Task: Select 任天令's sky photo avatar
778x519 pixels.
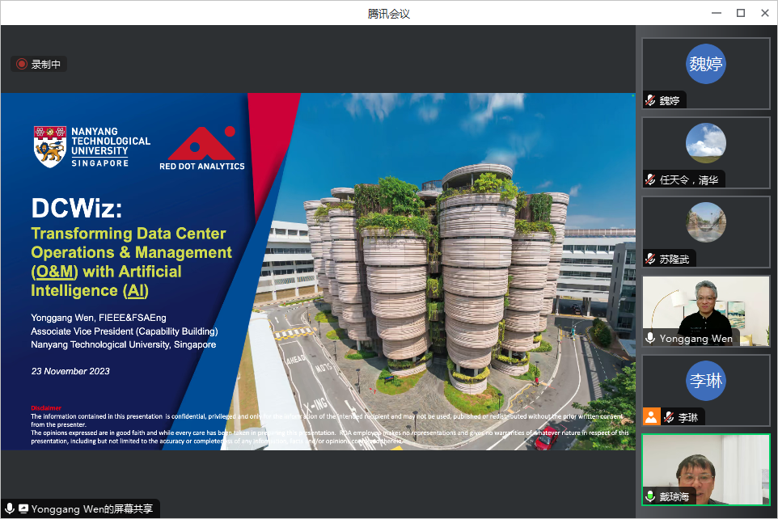Action: pyautogui.click(x=705, y=143)
